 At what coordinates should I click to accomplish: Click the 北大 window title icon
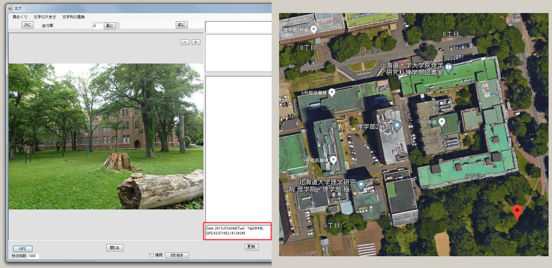11,8
